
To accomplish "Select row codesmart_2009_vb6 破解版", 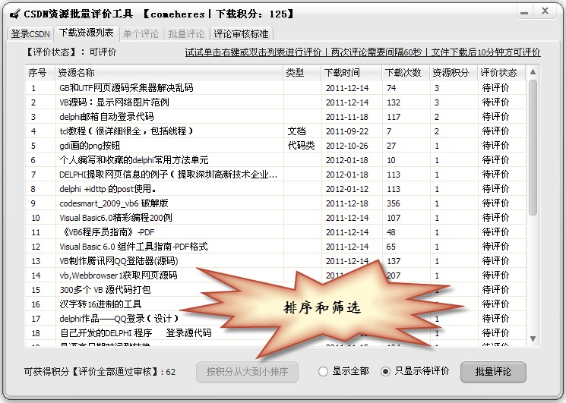I will click(276, 203).
